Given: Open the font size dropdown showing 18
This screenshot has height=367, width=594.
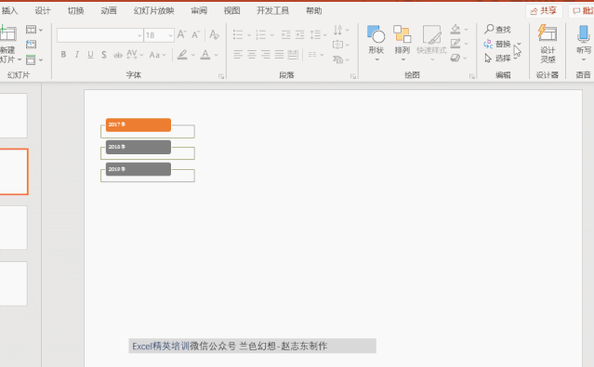Looking at the screenshot, I should tap(171, 35).
